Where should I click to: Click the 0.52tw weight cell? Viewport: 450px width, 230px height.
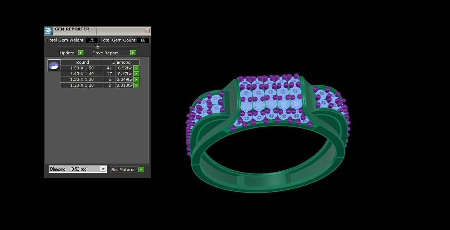tap(125, 68)
